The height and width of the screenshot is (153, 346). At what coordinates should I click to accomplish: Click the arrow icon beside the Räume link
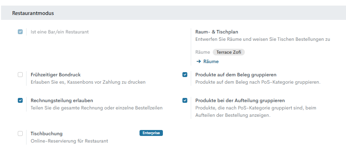(x=198, y=61)
